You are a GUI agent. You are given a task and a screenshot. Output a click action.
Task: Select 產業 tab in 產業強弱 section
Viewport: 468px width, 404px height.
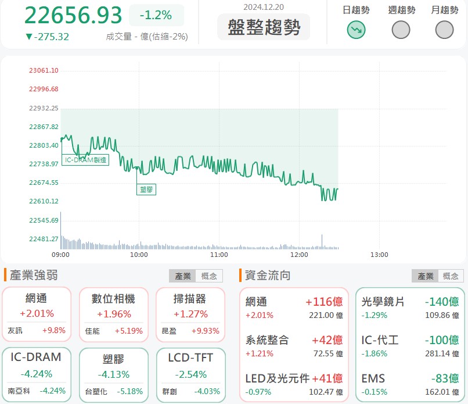pos(182,276)
